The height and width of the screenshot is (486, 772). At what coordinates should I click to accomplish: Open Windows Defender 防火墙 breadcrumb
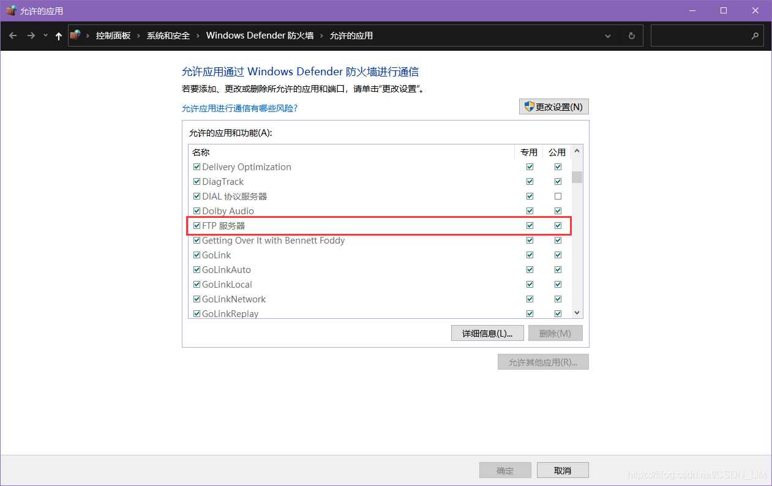260,36
